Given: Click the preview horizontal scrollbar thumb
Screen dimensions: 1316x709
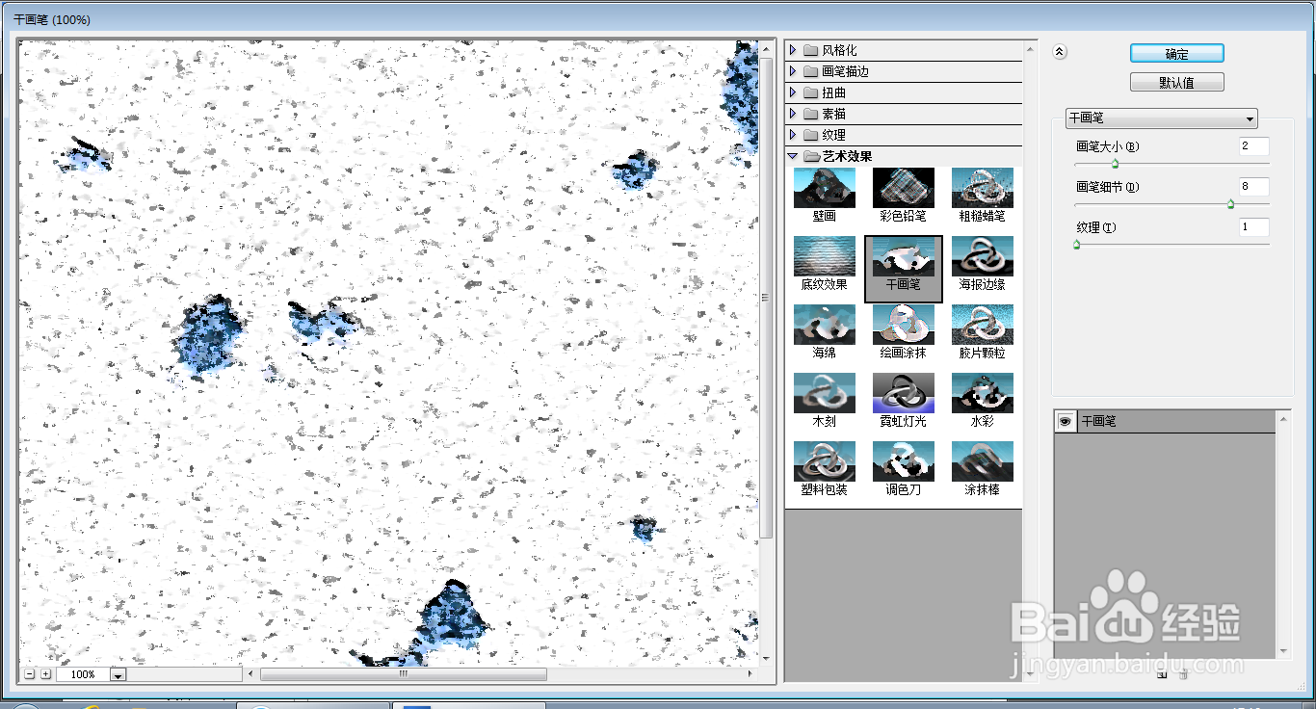Looking at the screenshot, I should 403,674.
